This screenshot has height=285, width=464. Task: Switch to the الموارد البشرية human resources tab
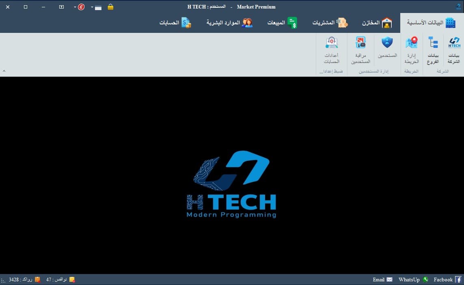pos(230,23)
